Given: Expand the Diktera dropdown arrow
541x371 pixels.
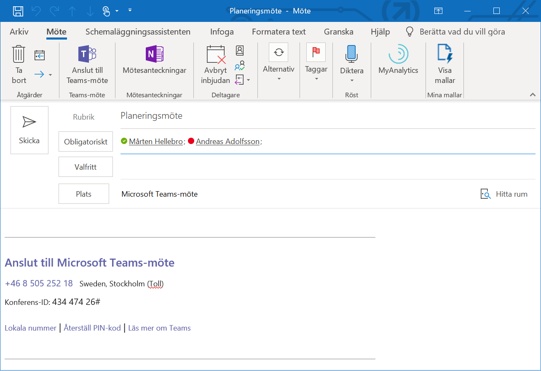Looking at the screenshot, I should tap(352, 80).
